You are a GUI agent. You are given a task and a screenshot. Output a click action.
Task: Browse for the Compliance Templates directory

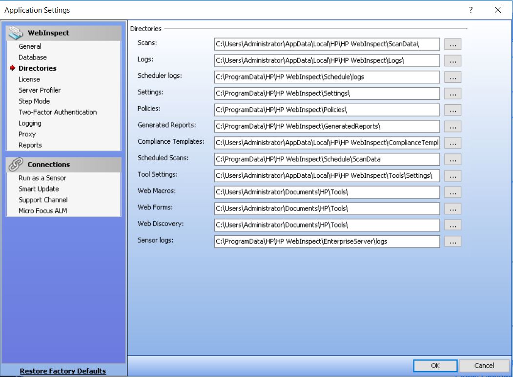click(x=452, y=143)
